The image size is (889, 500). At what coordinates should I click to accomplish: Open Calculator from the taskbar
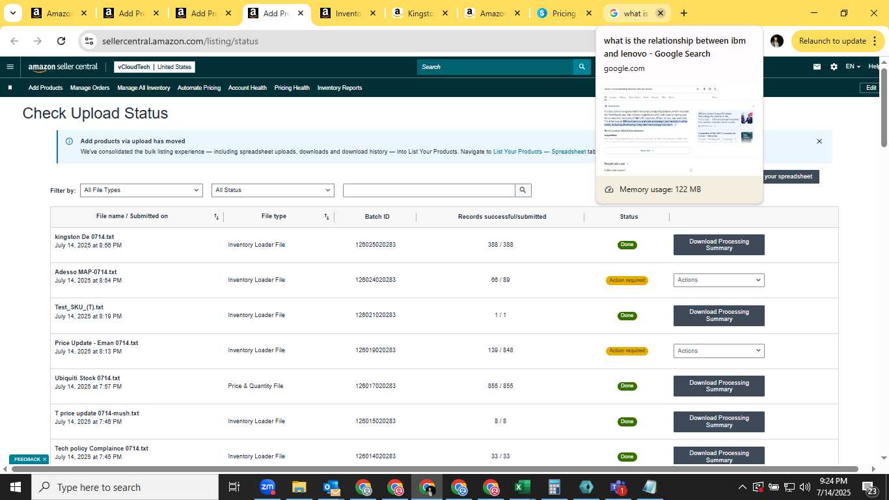click(x=554, y=487)
